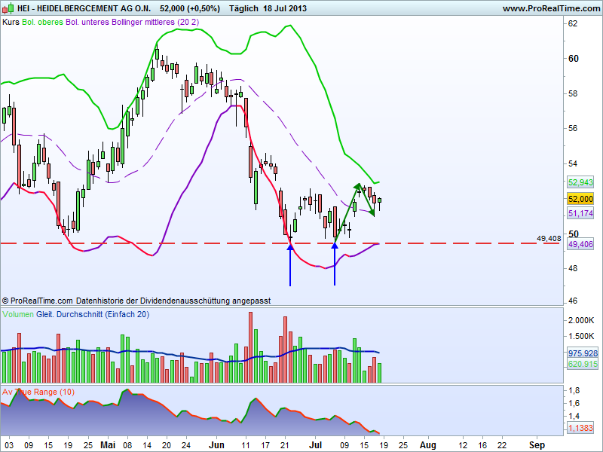Screen dimensions: 603x452
Task: Click the 49,408 support line label
Action: tap(549, 239)
